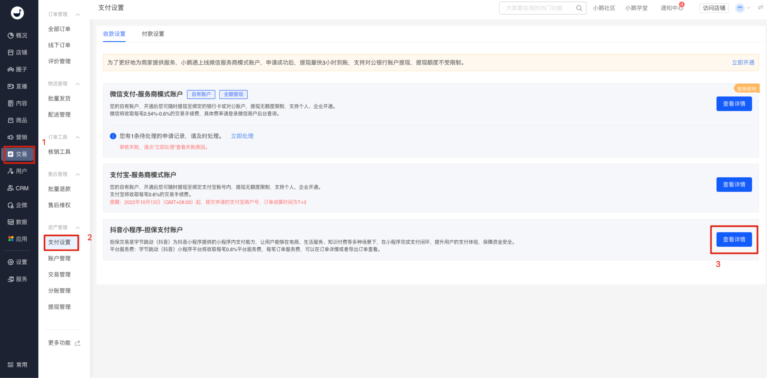The height and width of the screenshot is (378, 767).
Task: Click the store avatar icon
Action: (740, 8)
